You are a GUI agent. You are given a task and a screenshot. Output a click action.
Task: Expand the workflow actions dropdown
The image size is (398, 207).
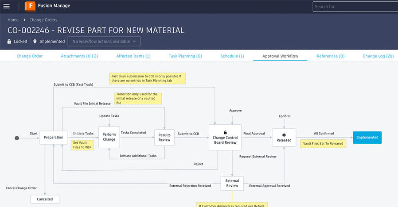(104, 42)
